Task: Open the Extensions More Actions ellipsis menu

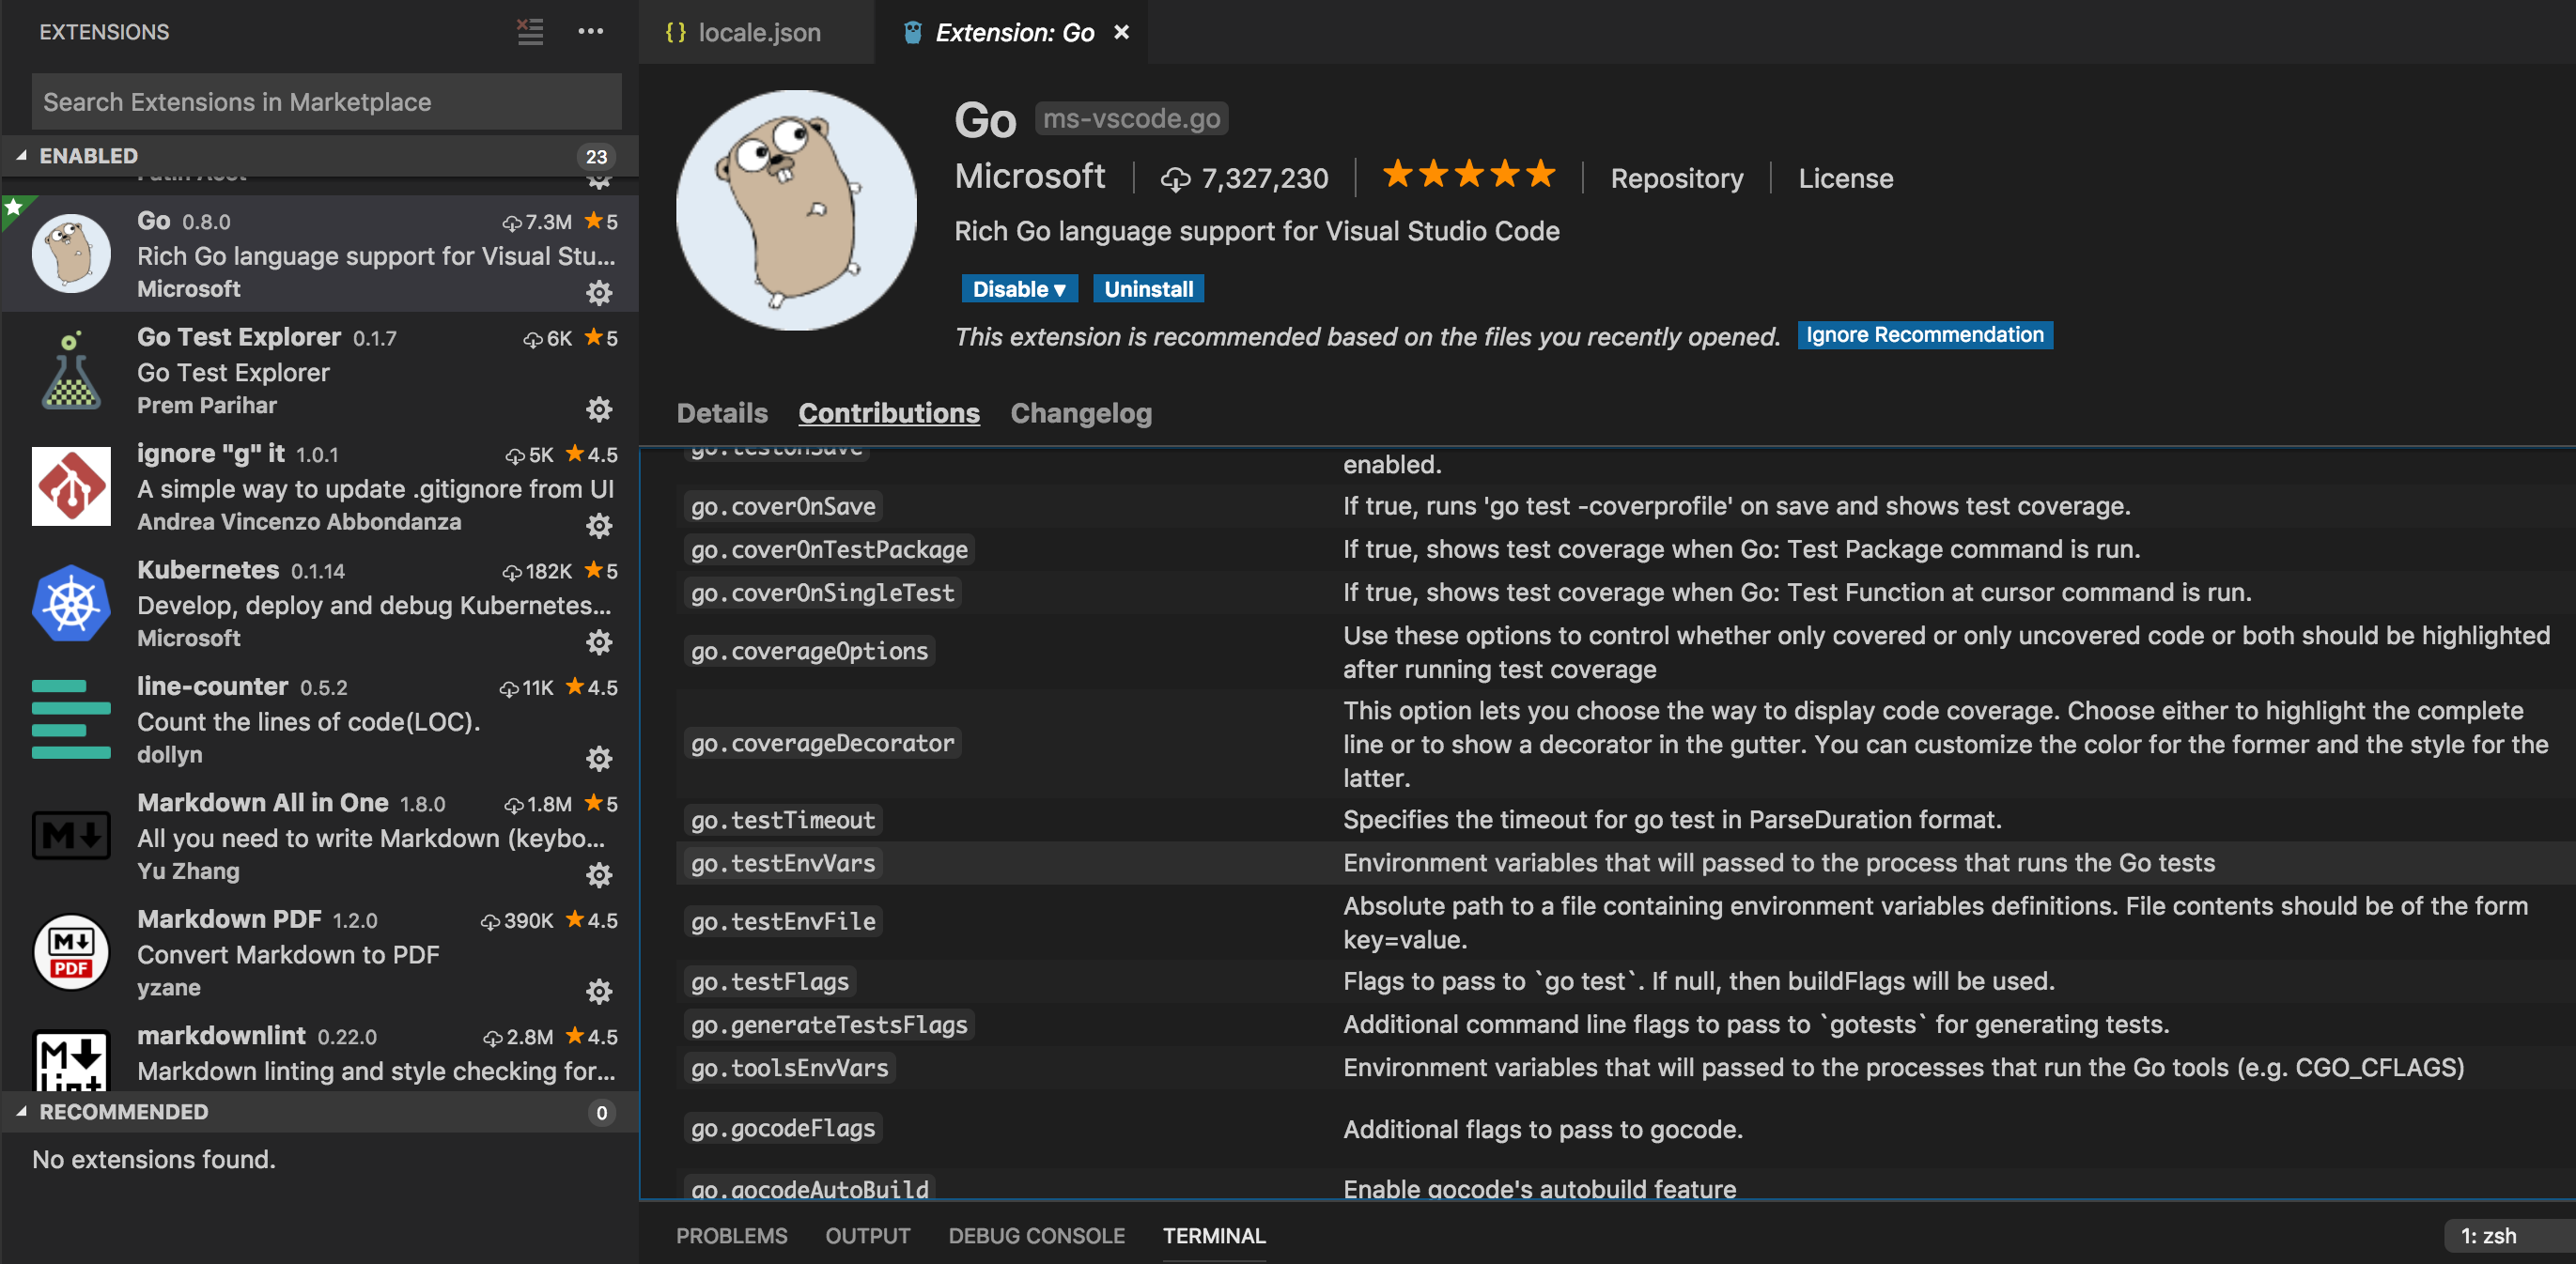Action: (591, 32)
